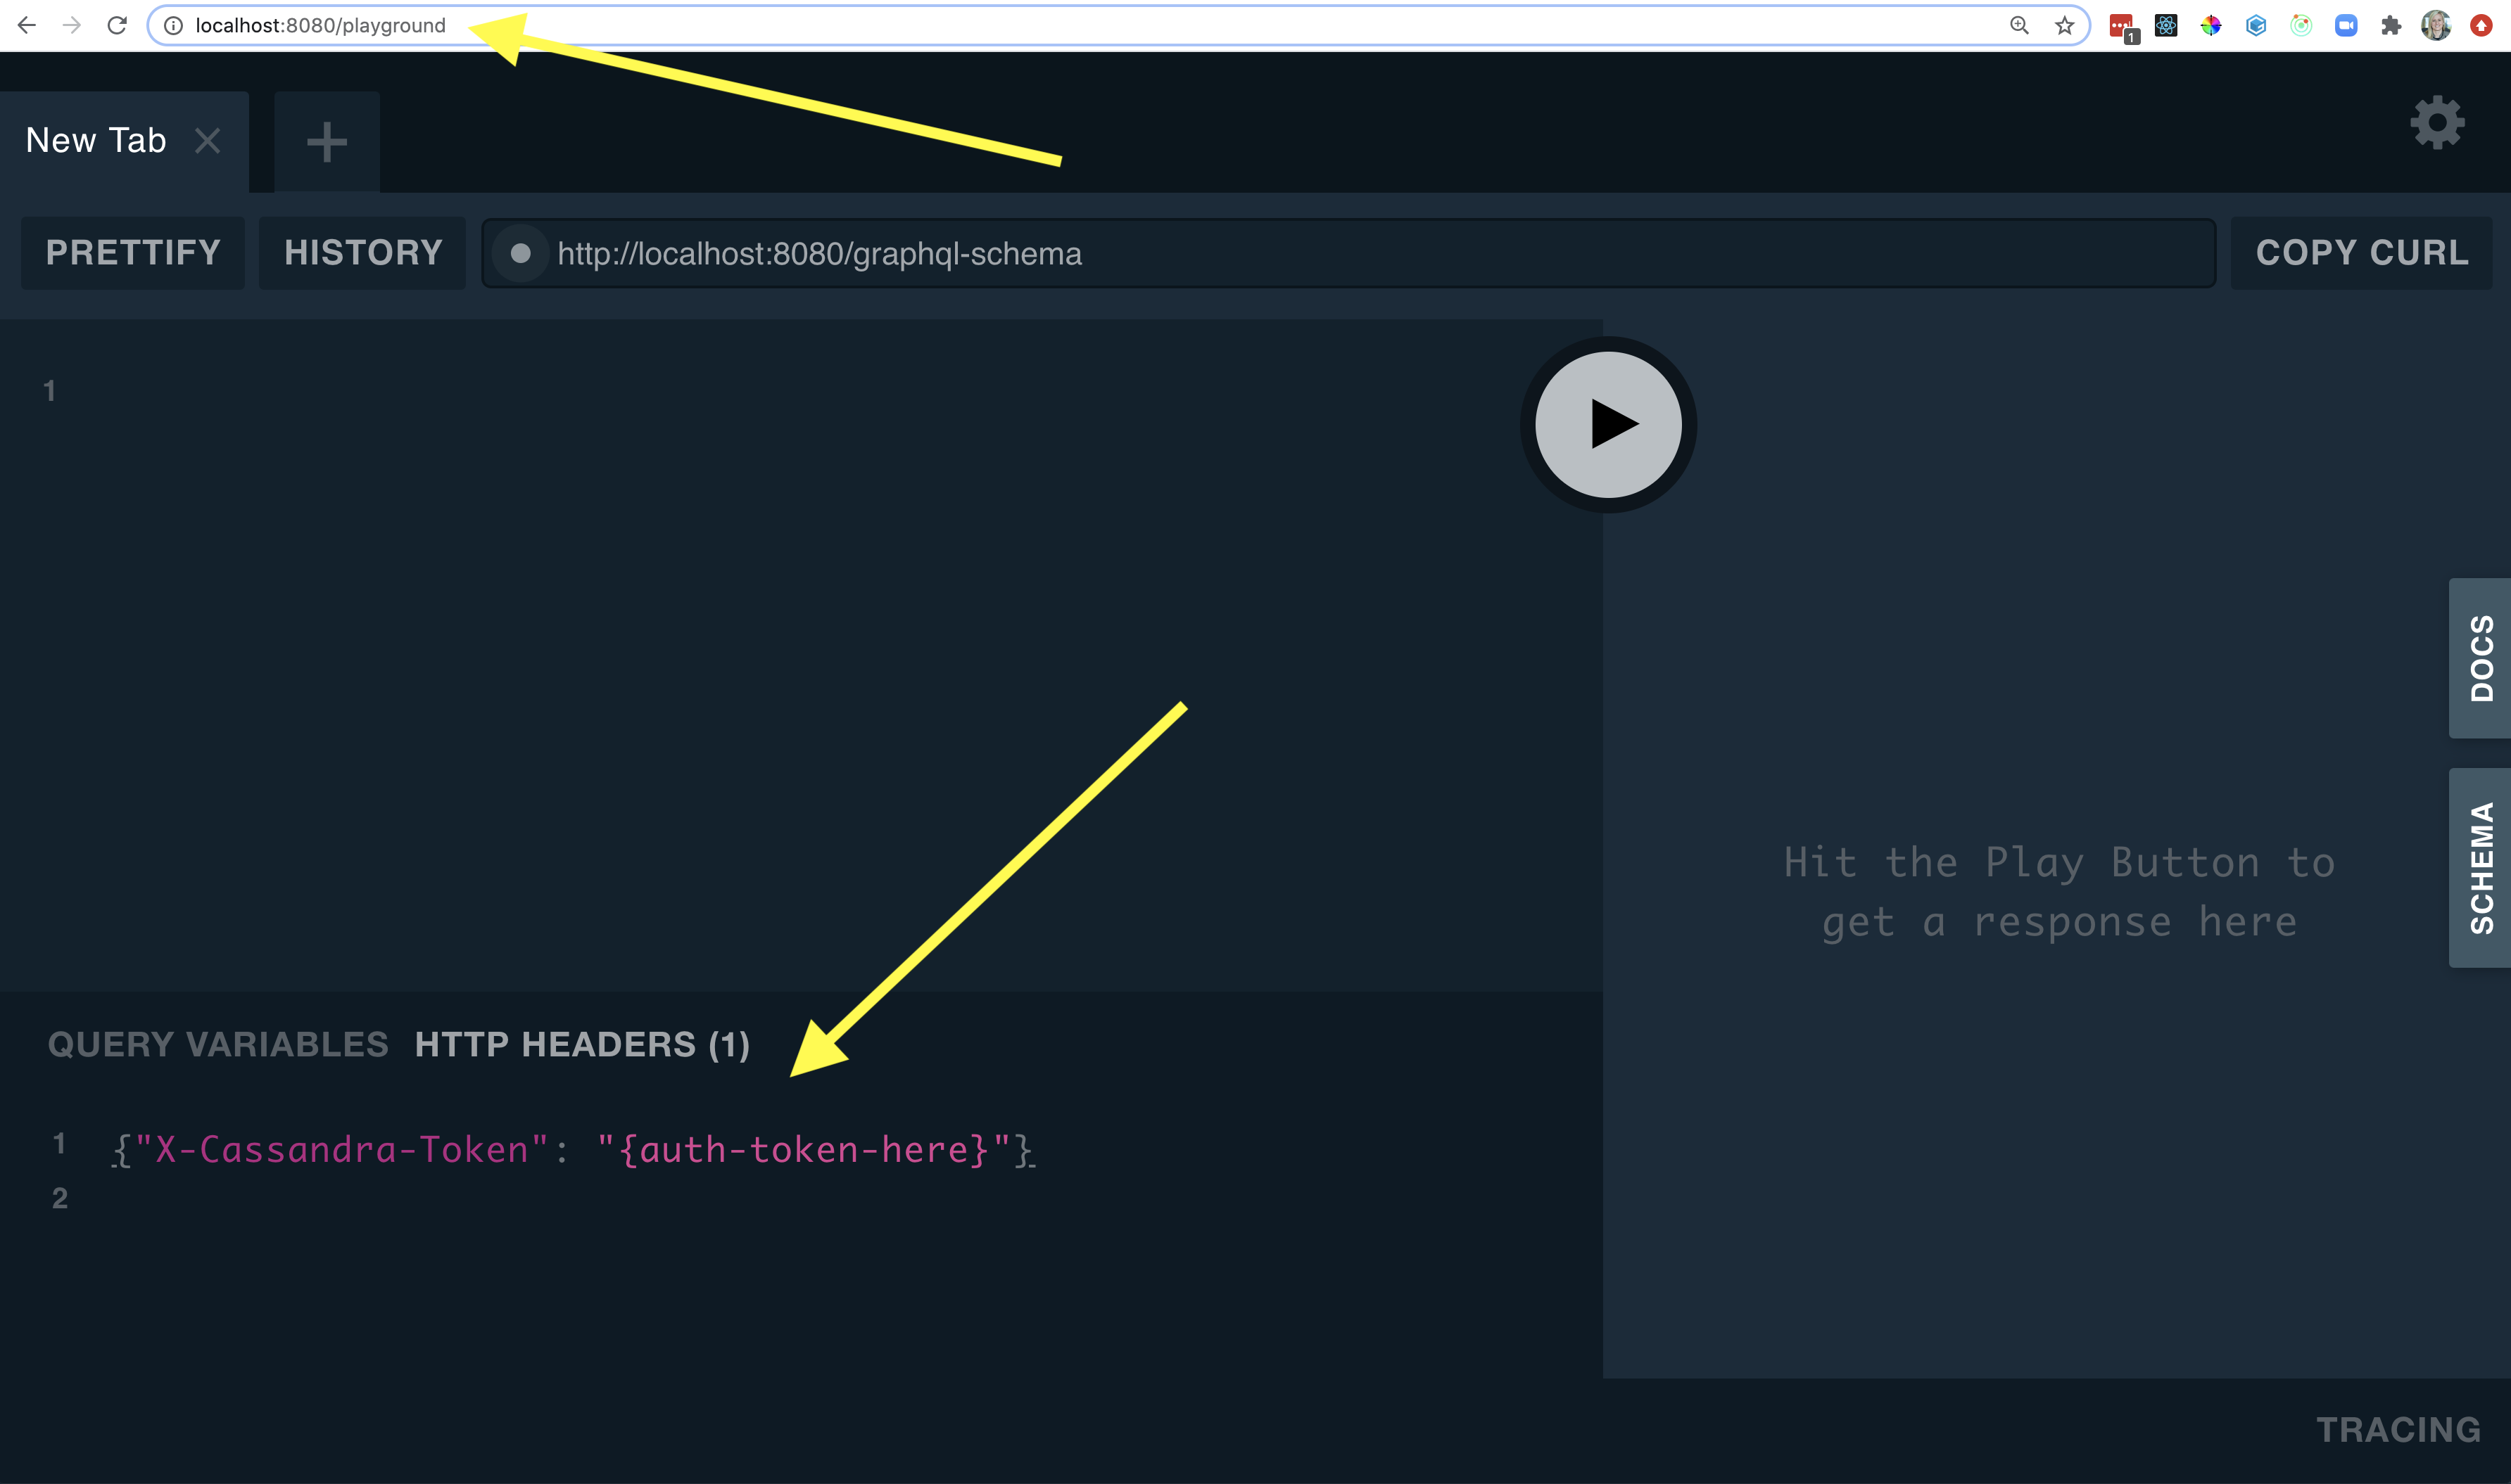This screenshot has height=1484, width=2511.
Task: Click the React DevTools extension icon
Action: point(2166,26)
